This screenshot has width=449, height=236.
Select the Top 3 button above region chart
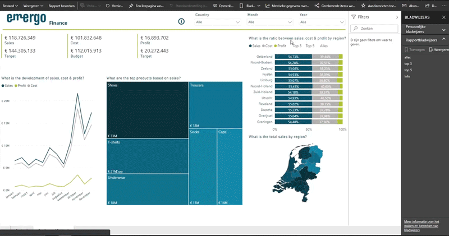296,45
